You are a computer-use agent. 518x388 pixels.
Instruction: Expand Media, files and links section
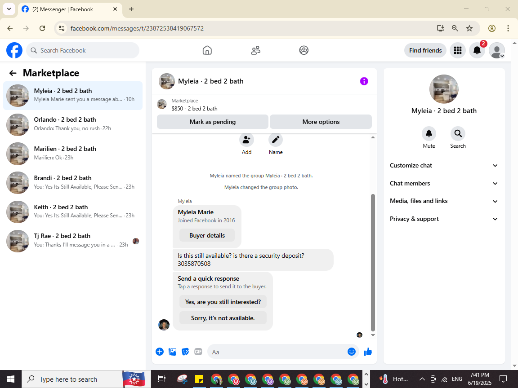coord(444,201)
